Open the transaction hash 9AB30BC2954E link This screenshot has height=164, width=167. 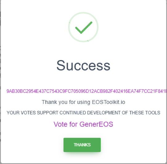click(x=86, y=91)
